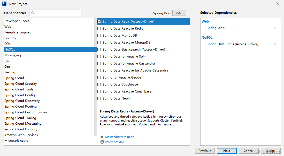Image resolution: width=284 pixels, height=156 pixels.
Task: Select the Developer Tools category
Action: tap(17, 21)
